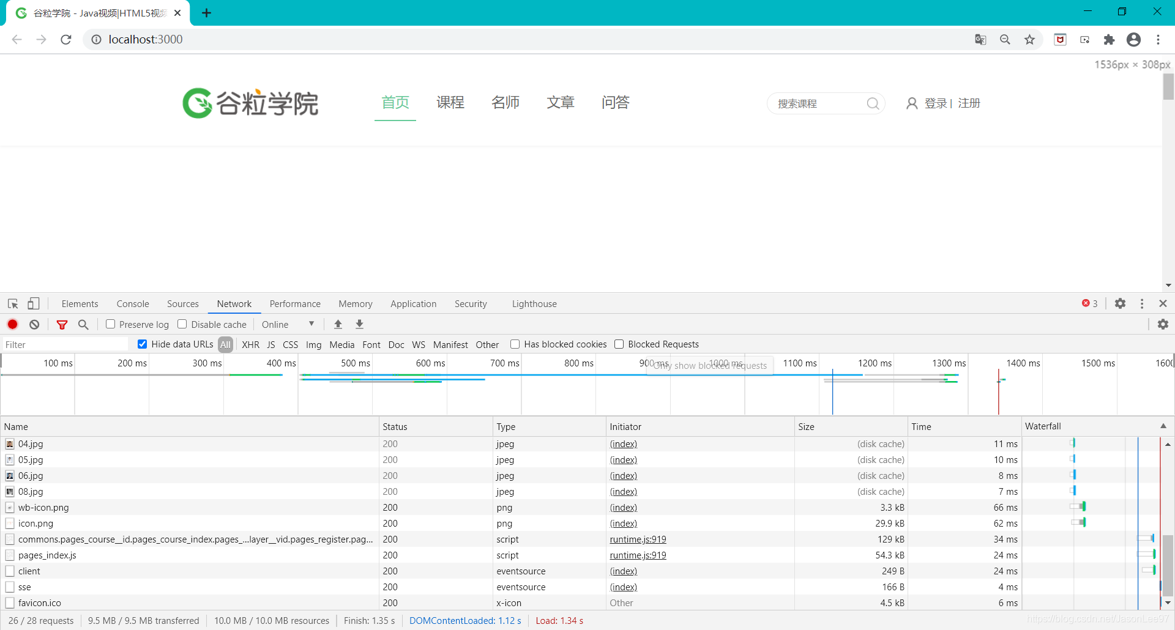This screenshot has width=1175, height=630.
Task: Click the zoom magnifier icon in address bar
Action: click(x=1005, y=39)
